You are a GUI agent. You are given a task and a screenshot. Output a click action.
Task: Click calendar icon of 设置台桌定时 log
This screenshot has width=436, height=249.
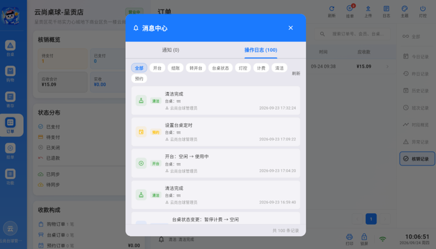click(141, 132)
